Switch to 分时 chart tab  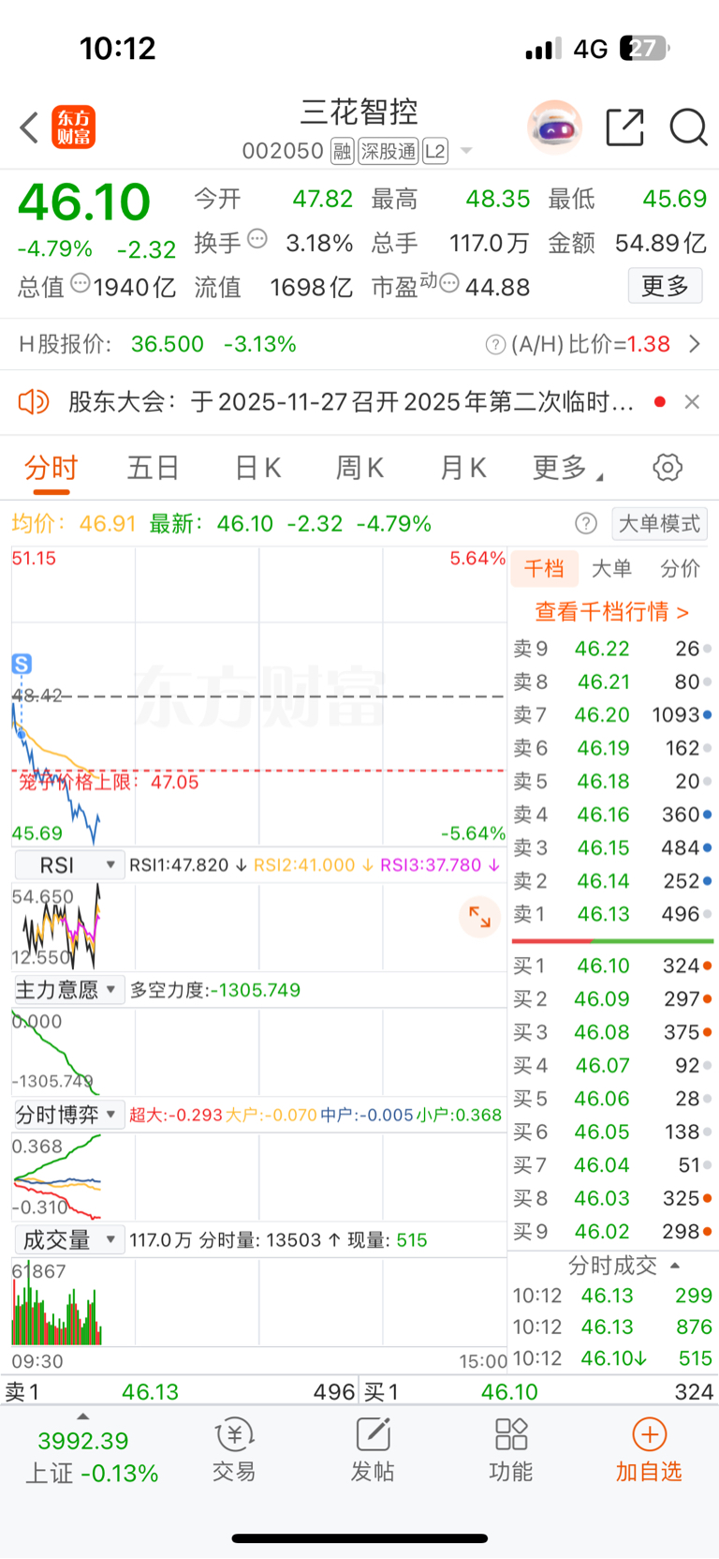51,467
